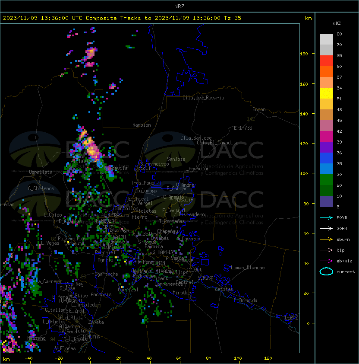
Task: Click the 'E_1-736' place label
Action: pyautogui.click(x=243, y=128)
